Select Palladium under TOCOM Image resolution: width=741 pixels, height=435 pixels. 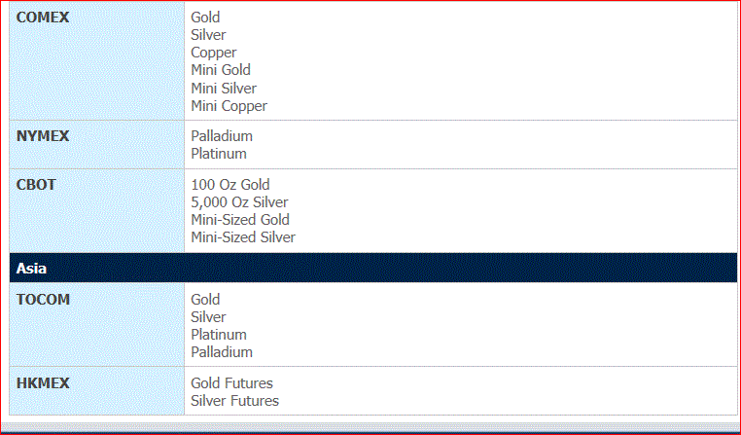click(x=222, y=352)
